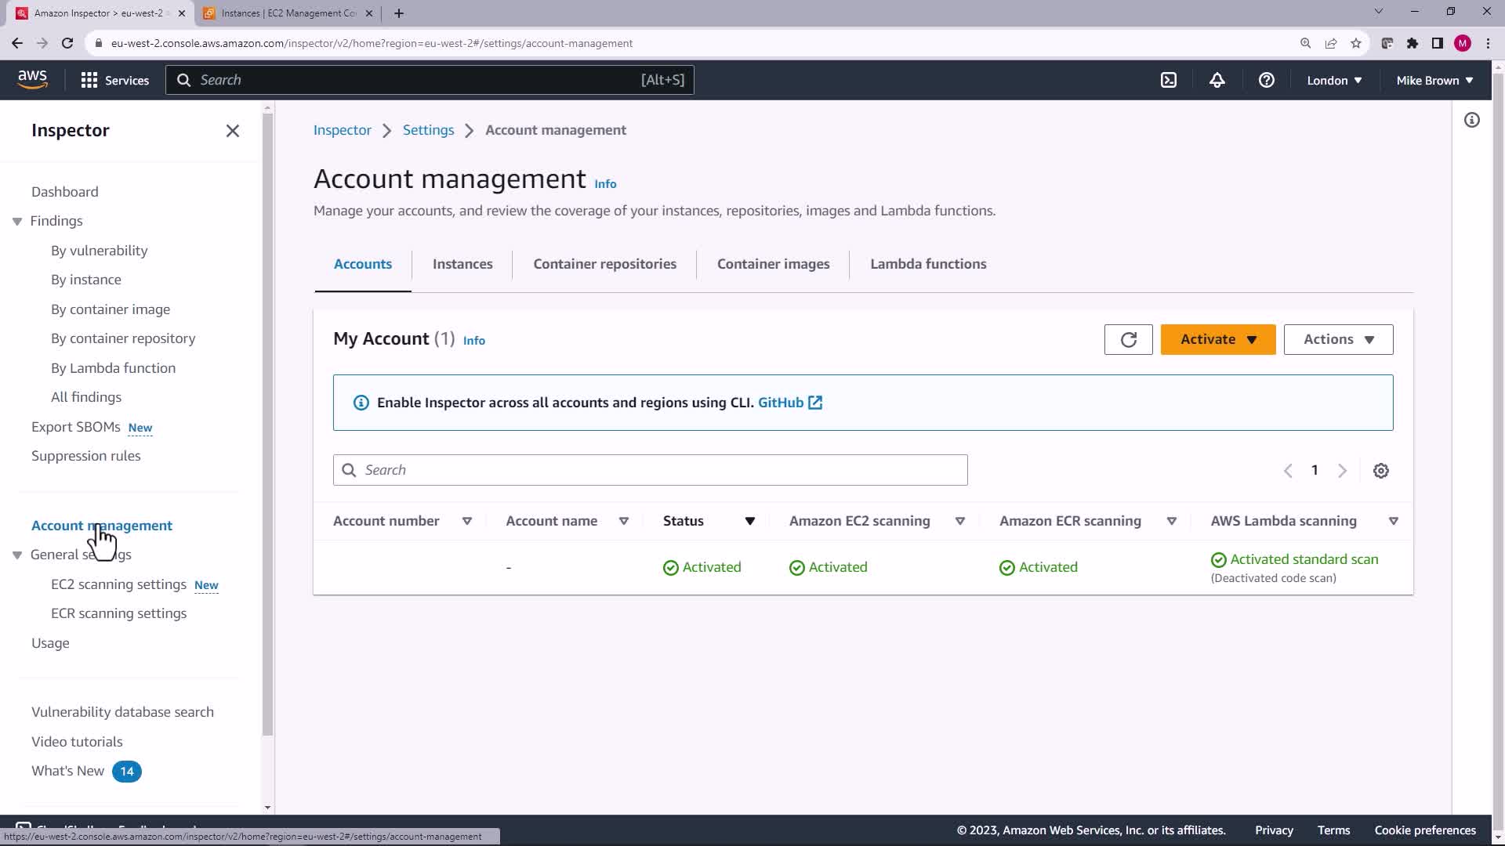The image size is (1505, 846).
Task: Open table preferences gear icon
Action: tap(1380, 471)
